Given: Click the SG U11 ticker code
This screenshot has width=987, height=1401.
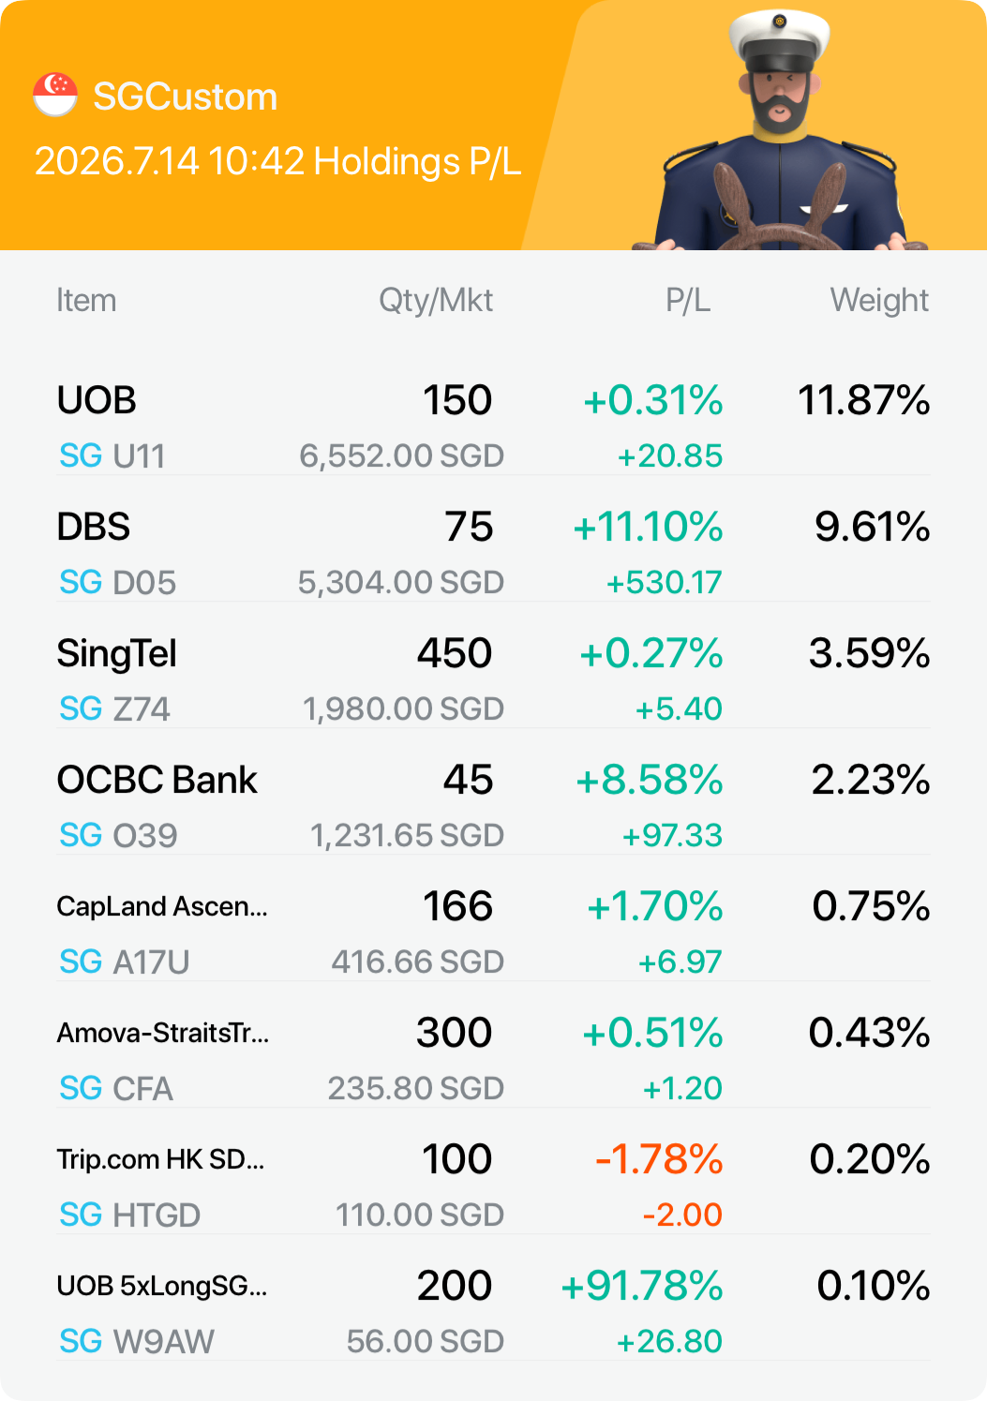Looking at the screenshot, I should click(x=112, y=455).
